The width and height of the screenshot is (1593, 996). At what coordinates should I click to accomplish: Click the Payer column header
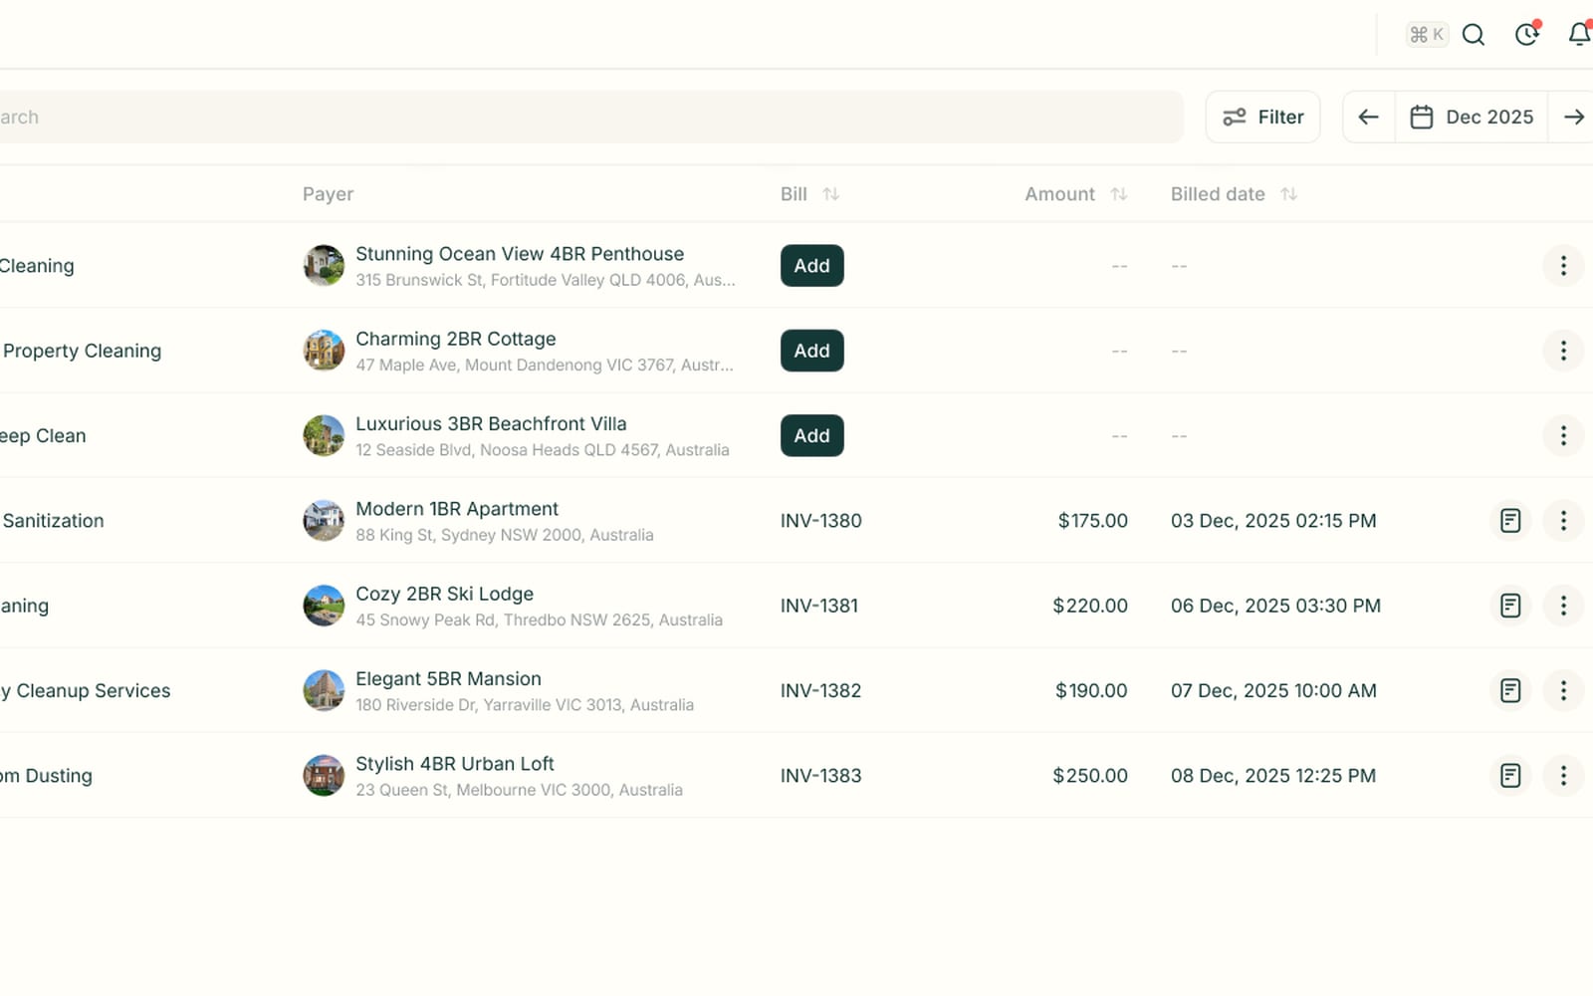click(x=328, y=194)
